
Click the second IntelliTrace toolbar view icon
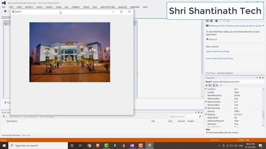coord(211,21)
